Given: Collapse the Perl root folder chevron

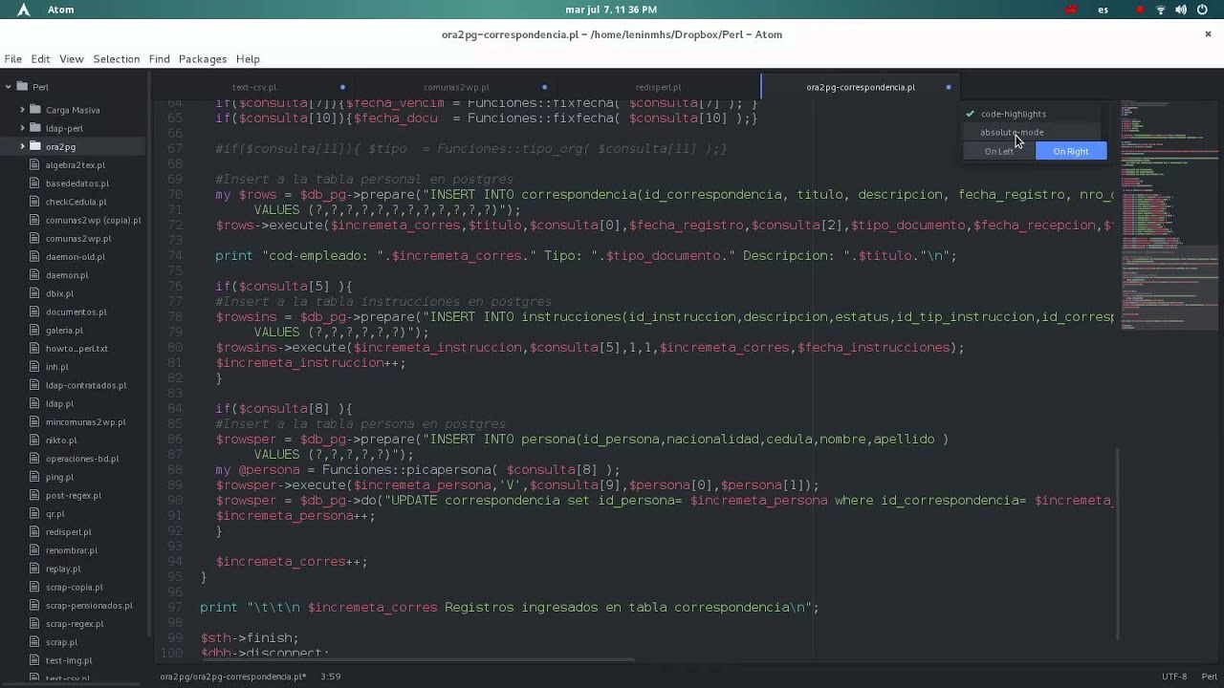Looking at the screenshot, I should pyautogui.click(x=9, y=87).
